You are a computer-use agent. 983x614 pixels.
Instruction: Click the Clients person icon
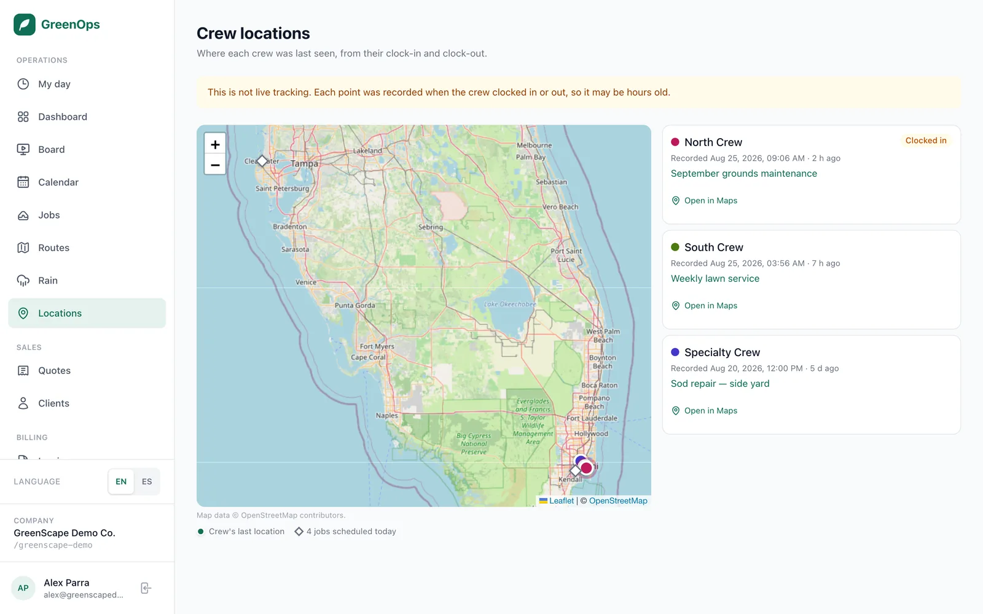point(23,403)
